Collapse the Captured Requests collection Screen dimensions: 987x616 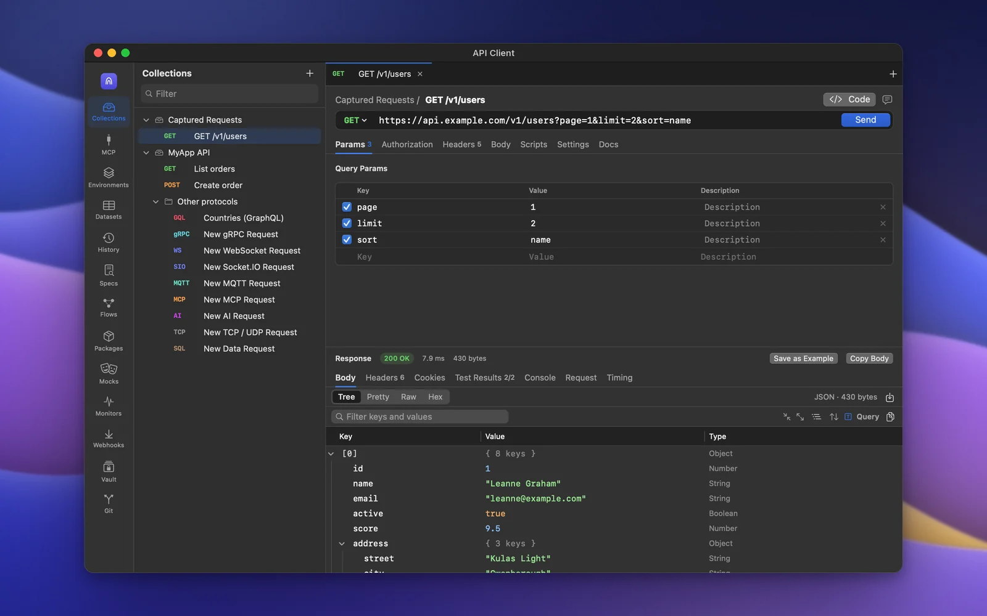coord(146,120)
